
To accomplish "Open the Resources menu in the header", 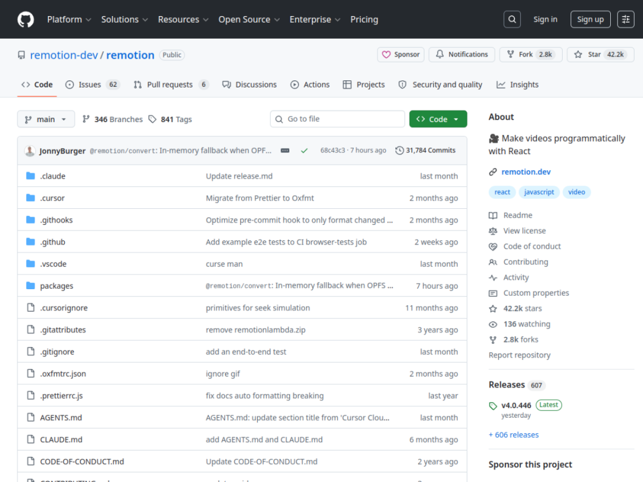I will (183, 19).
